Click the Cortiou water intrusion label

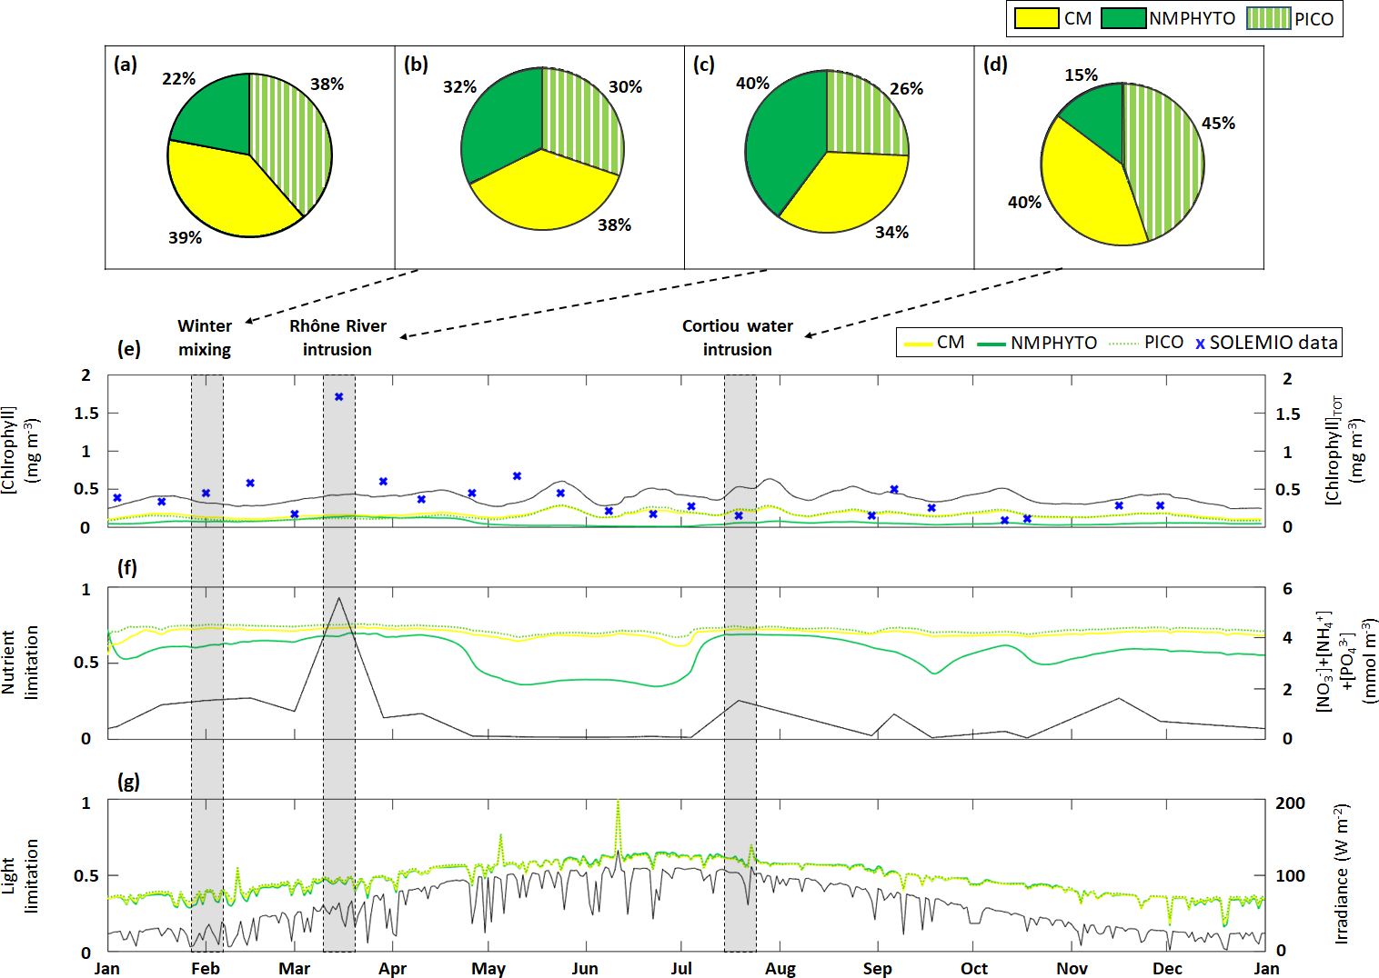pyautogui.click(x=737, y=337)
